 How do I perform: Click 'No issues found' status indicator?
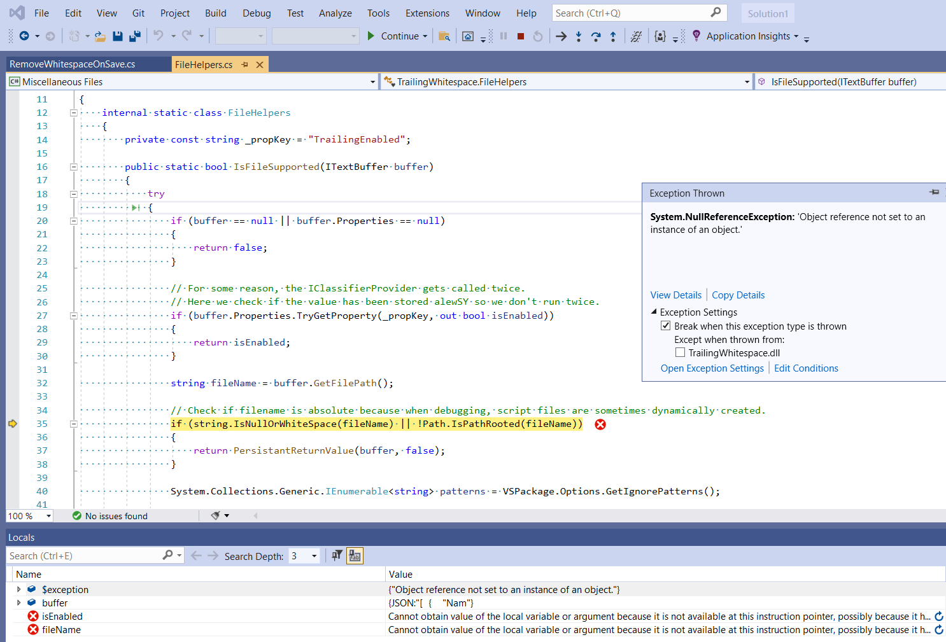(x=110, y=516)
